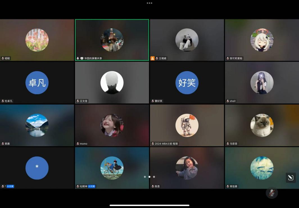Select 杜卓凡's blue avatar tile

tap(37, 82)
